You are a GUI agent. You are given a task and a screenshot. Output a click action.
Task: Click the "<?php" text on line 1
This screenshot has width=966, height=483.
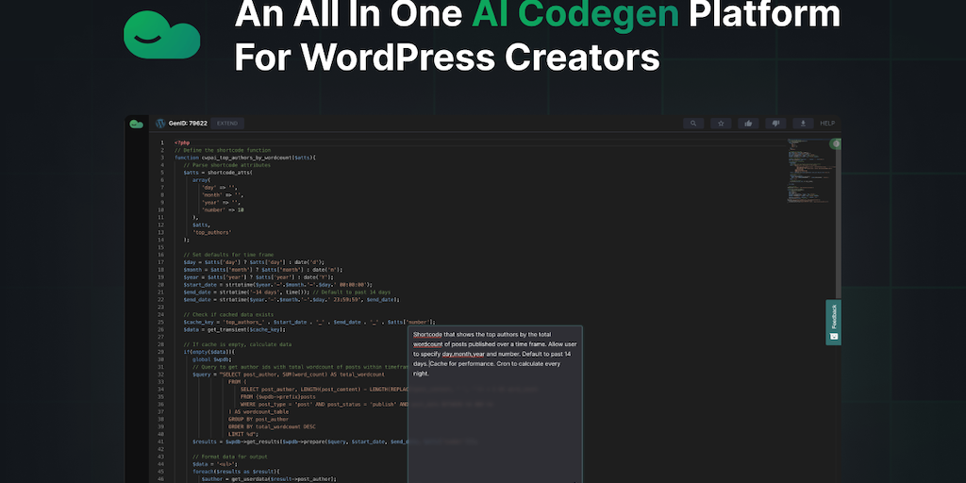[x=182, y=143]
